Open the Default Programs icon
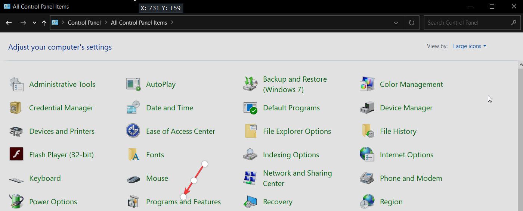This screenshot has width=523, height=211. (250, 108)
